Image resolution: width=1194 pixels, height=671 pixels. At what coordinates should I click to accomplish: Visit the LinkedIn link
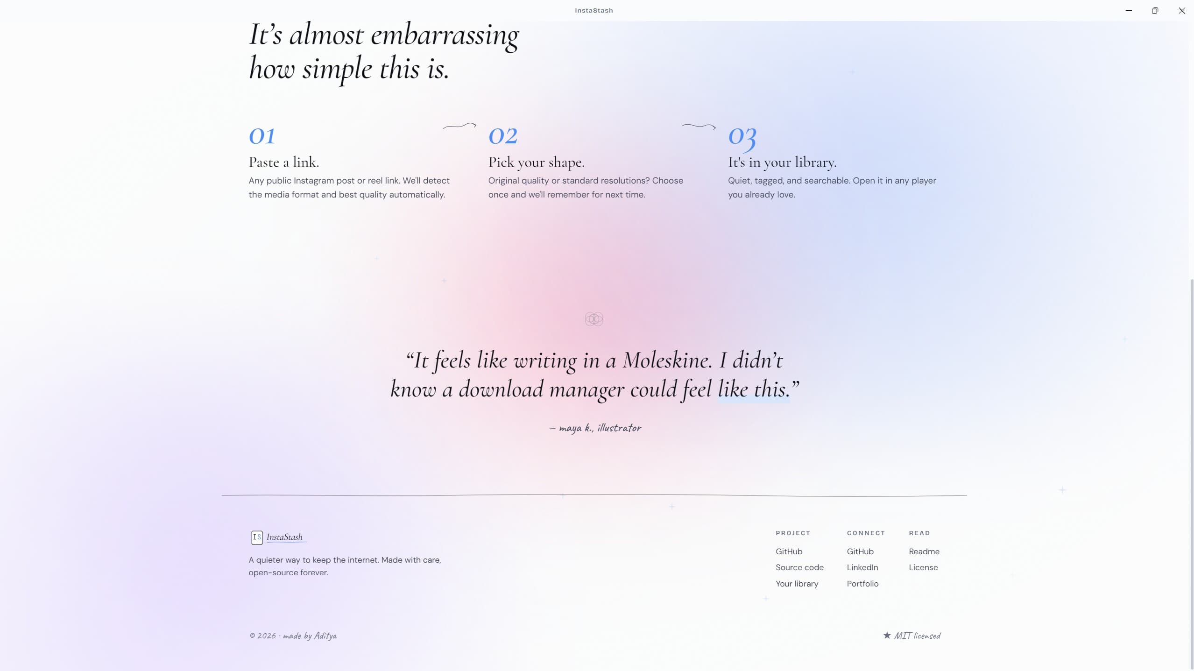(x=862, y=567)
